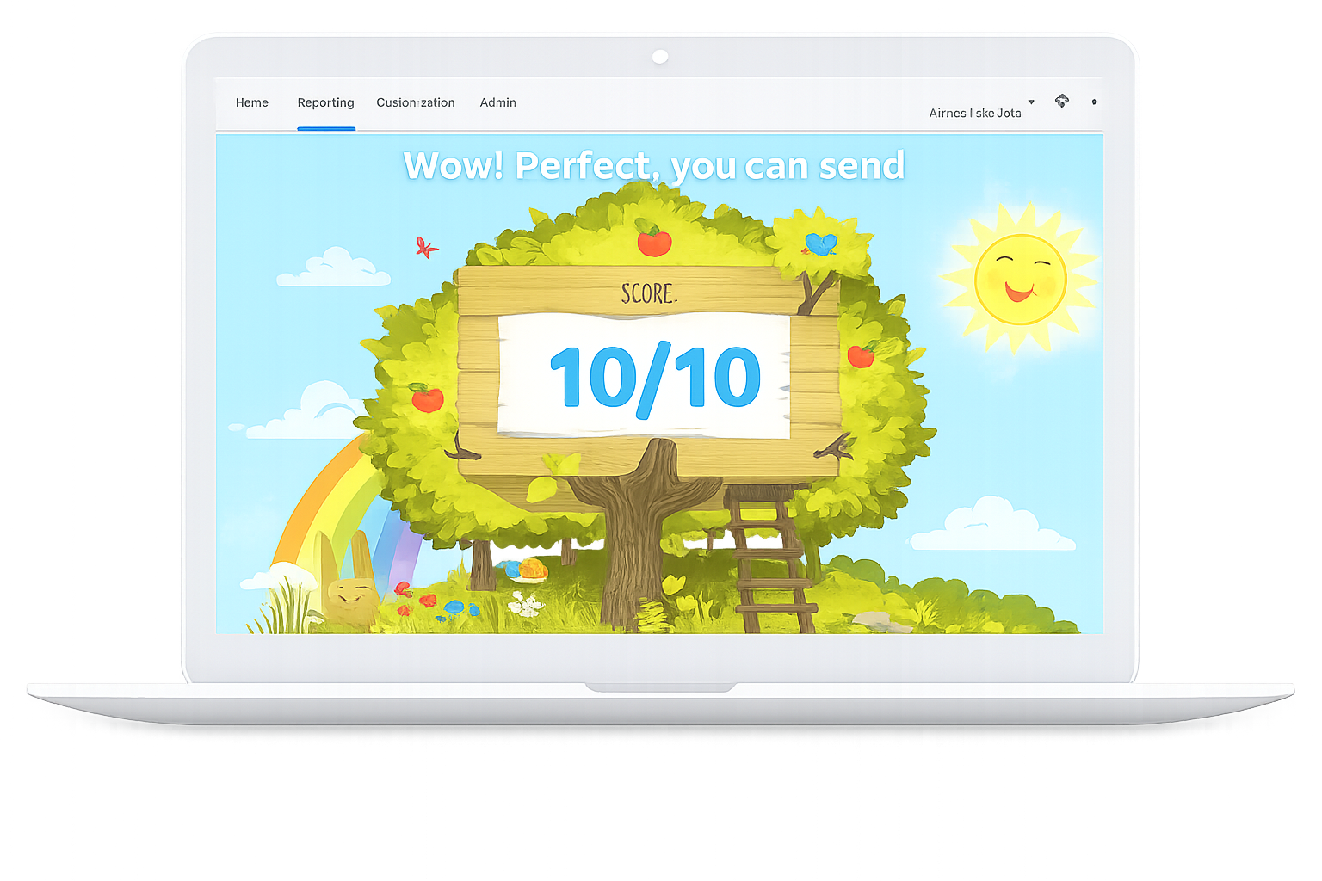Click the 10/10 score display
The image size is (1322, 881).
click(655, 377)
